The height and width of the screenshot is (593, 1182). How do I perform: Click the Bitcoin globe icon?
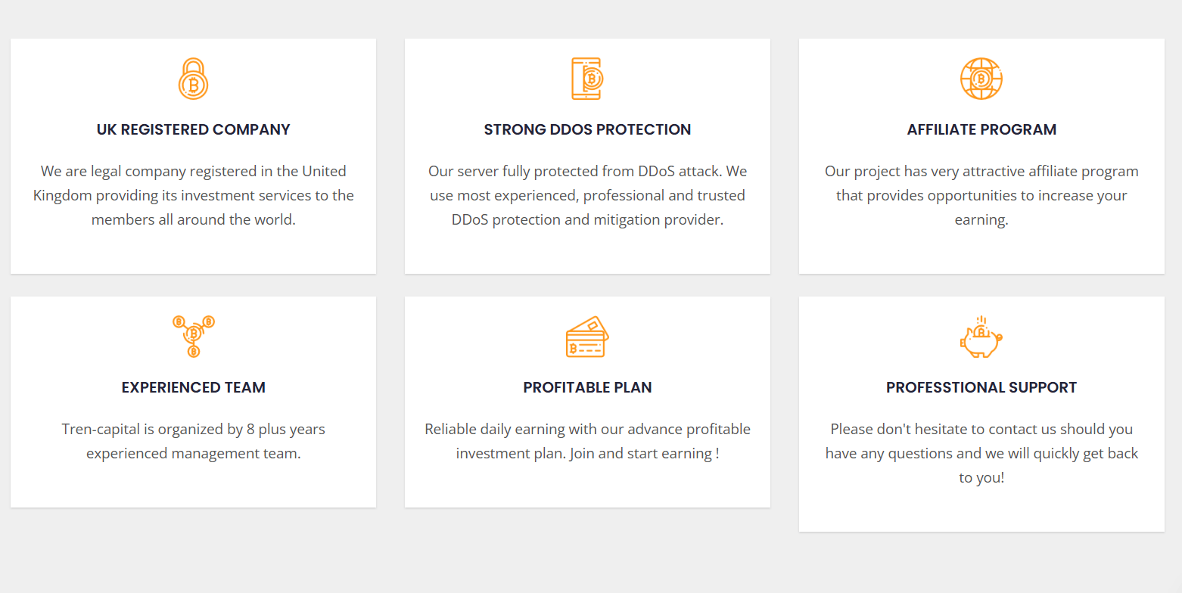coord(981,78)
